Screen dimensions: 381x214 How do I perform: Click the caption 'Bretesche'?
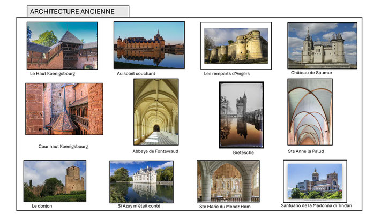click(x=243, y=152)
